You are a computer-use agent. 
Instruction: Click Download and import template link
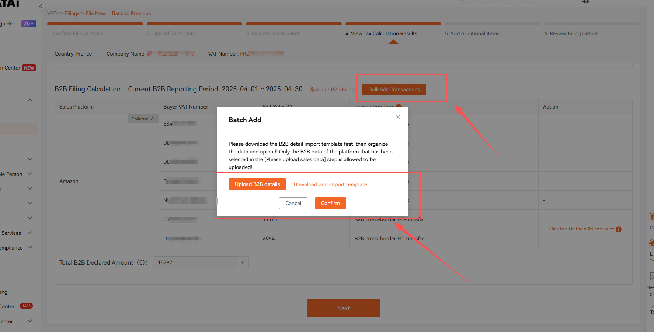[330, 184]
